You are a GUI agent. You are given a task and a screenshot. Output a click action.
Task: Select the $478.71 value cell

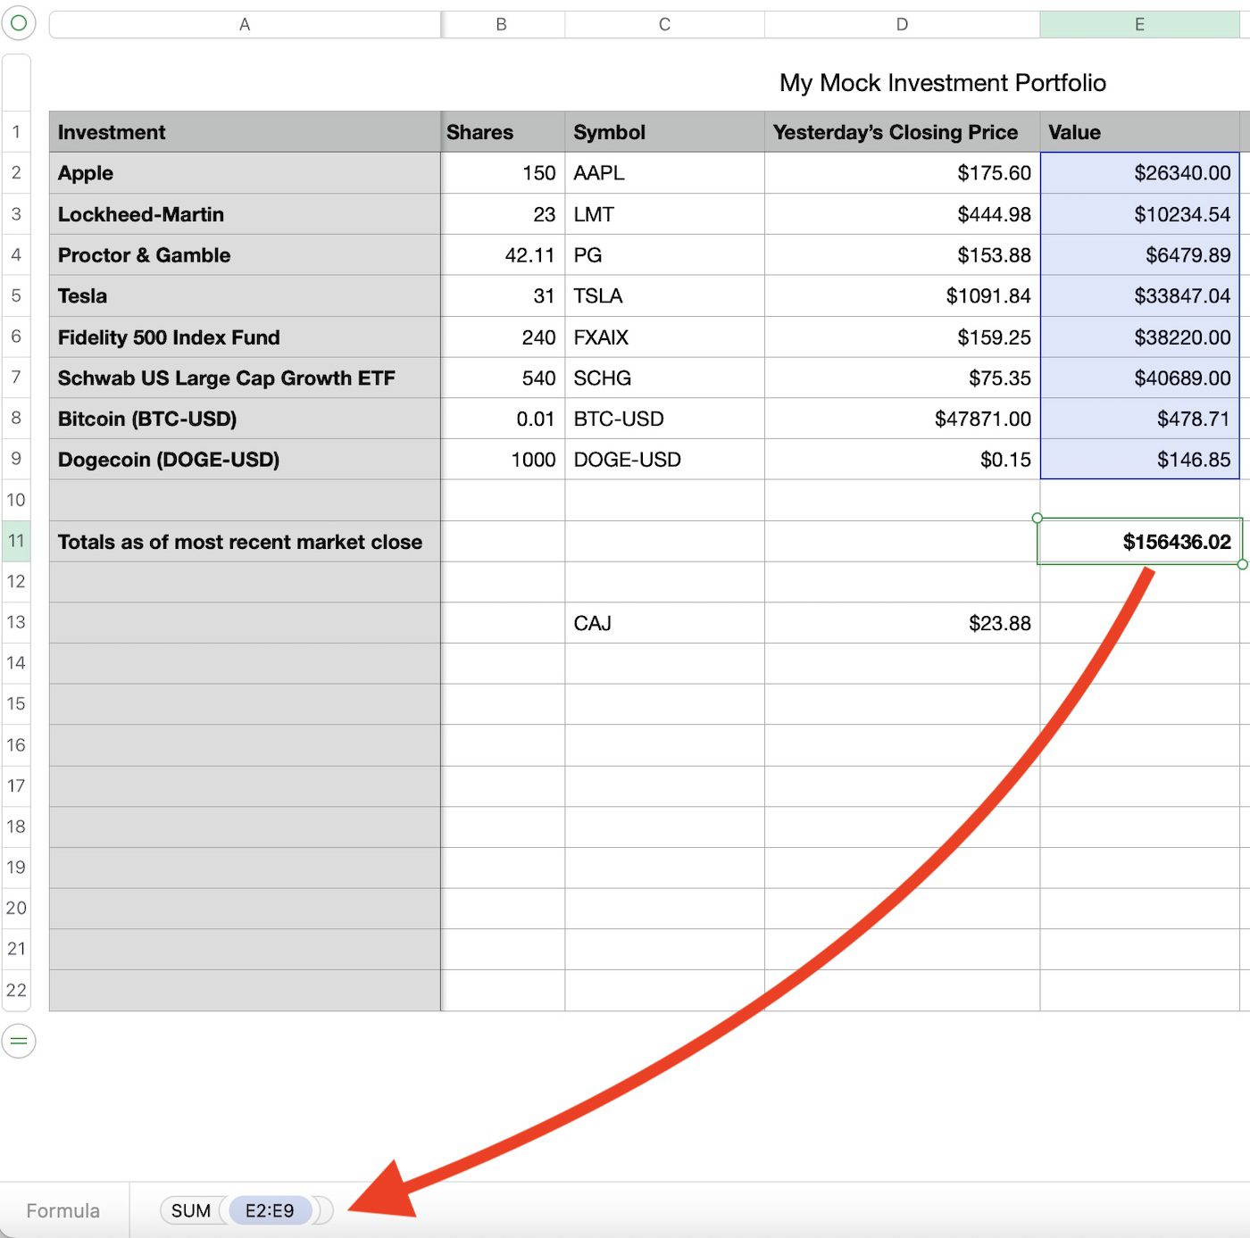tap(1140, 419)
